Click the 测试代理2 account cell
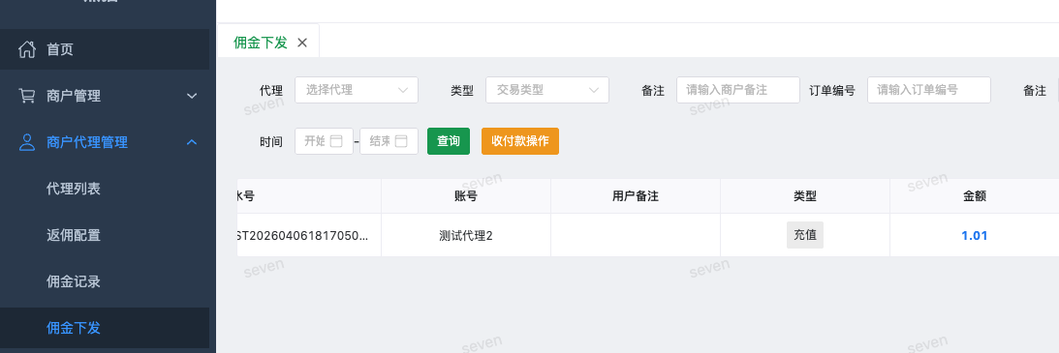Viewport: 1059px width, 353px height. point(466,236)
